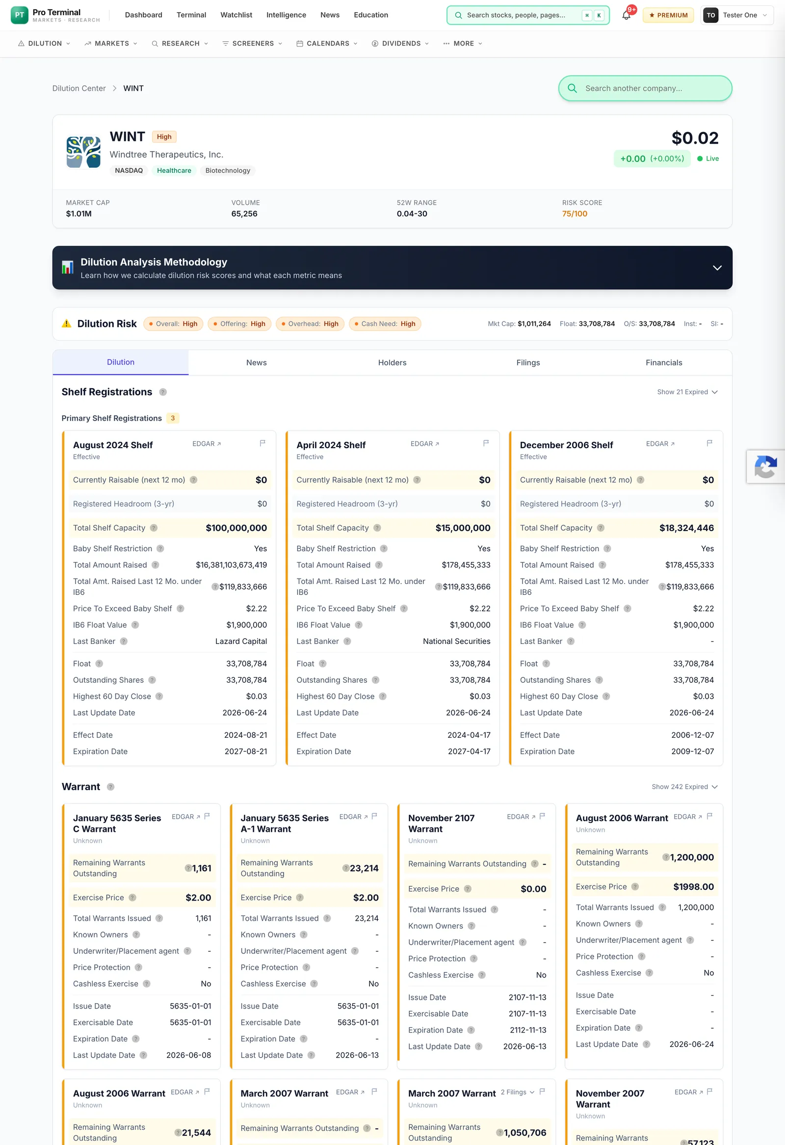Open EDGAR link for August 2024 Shelf
This screenshot has width=785, height=1145.
click(207, 443)
